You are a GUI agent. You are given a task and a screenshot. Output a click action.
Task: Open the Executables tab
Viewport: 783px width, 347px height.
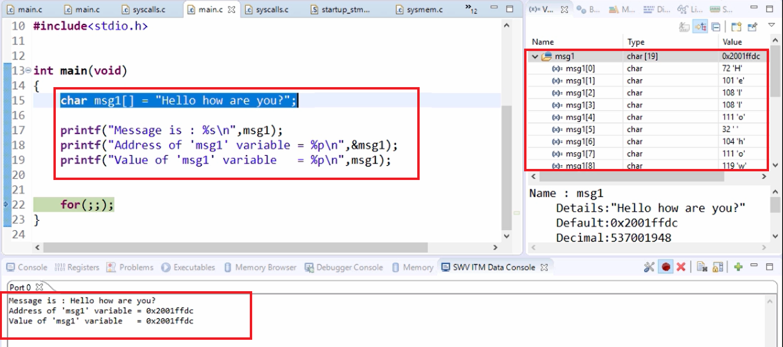[x=188, y=267]
